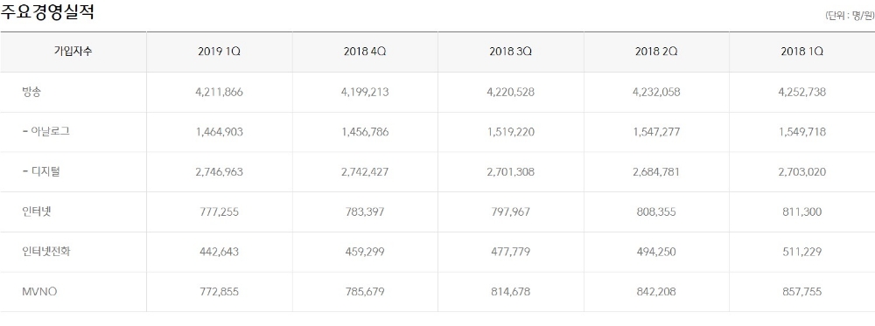Screen dimensions: 875x326
Task: Select cell value 785,679
Action: click(x=365, y=291)
